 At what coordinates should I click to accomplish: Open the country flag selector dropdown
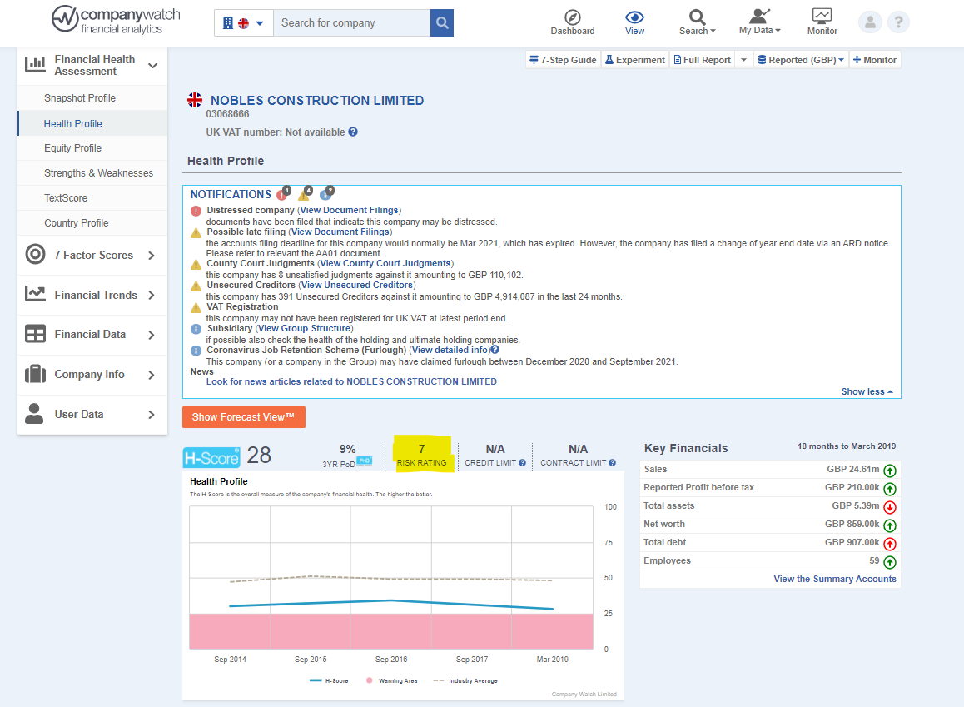[x=243, y=22]
